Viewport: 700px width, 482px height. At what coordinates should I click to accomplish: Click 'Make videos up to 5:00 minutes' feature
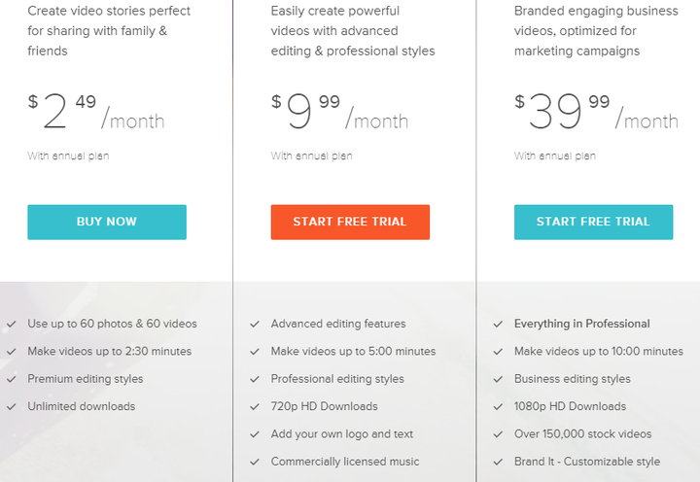click(x=353, y=351)
